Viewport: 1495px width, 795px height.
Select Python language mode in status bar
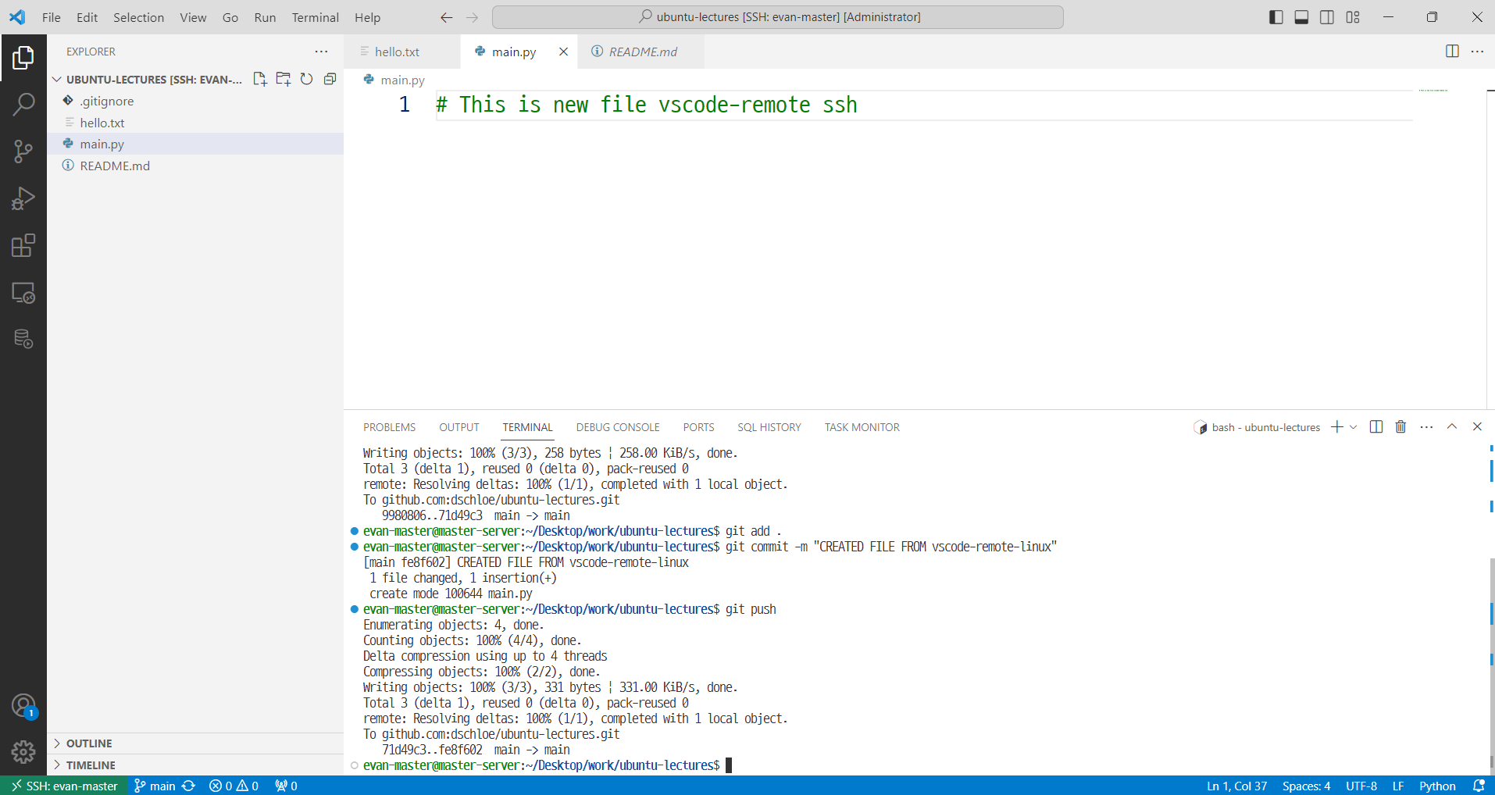1437,786
